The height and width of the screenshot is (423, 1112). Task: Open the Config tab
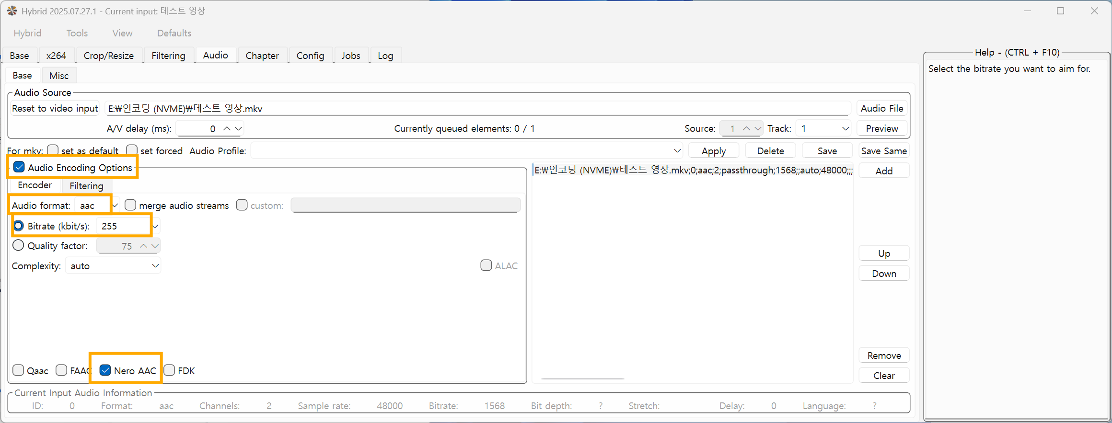[x=310, y=56]
